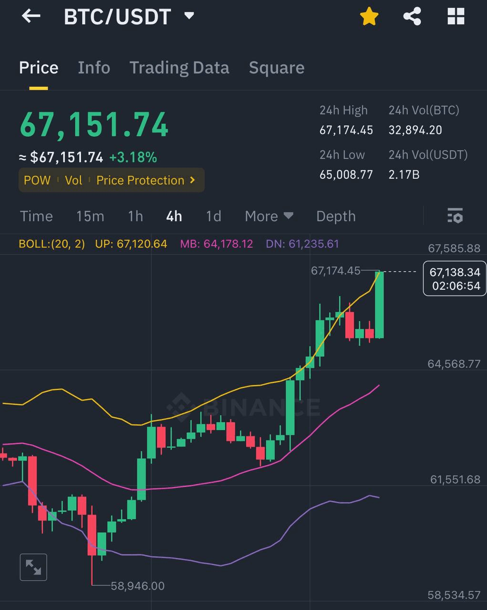This screenshot has height=610, width=487.
Task: Open the Trading Data tab
Action: (179, 68)
